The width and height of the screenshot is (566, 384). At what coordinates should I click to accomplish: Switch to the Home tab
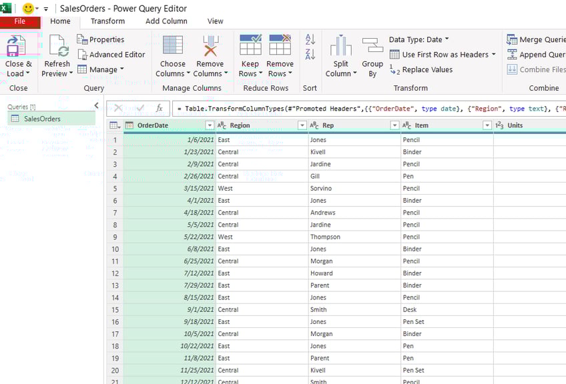pos(60,21)
